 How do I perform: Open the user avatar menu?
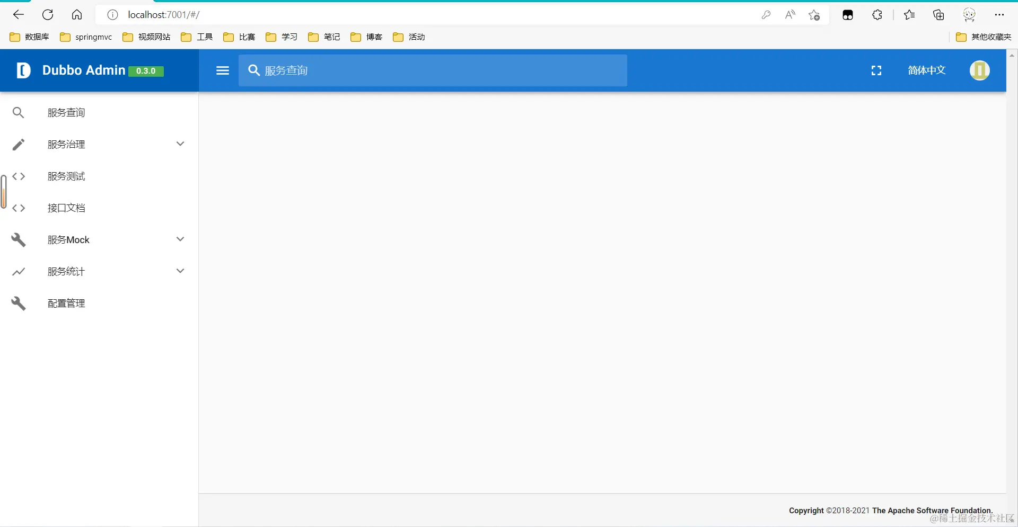[979, 70]
